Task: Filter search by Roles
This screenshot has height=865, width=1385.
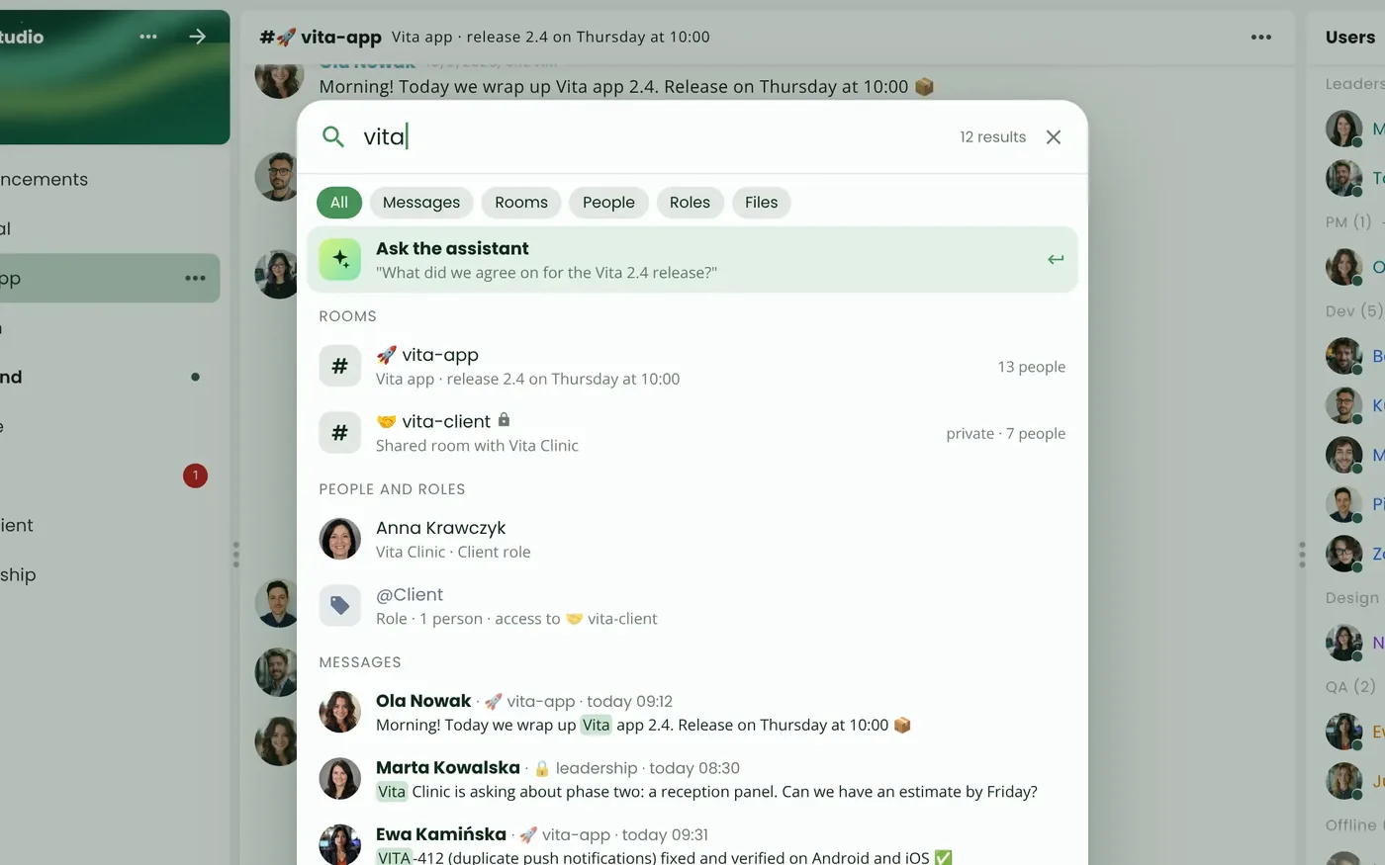Action: click(690, 203)
